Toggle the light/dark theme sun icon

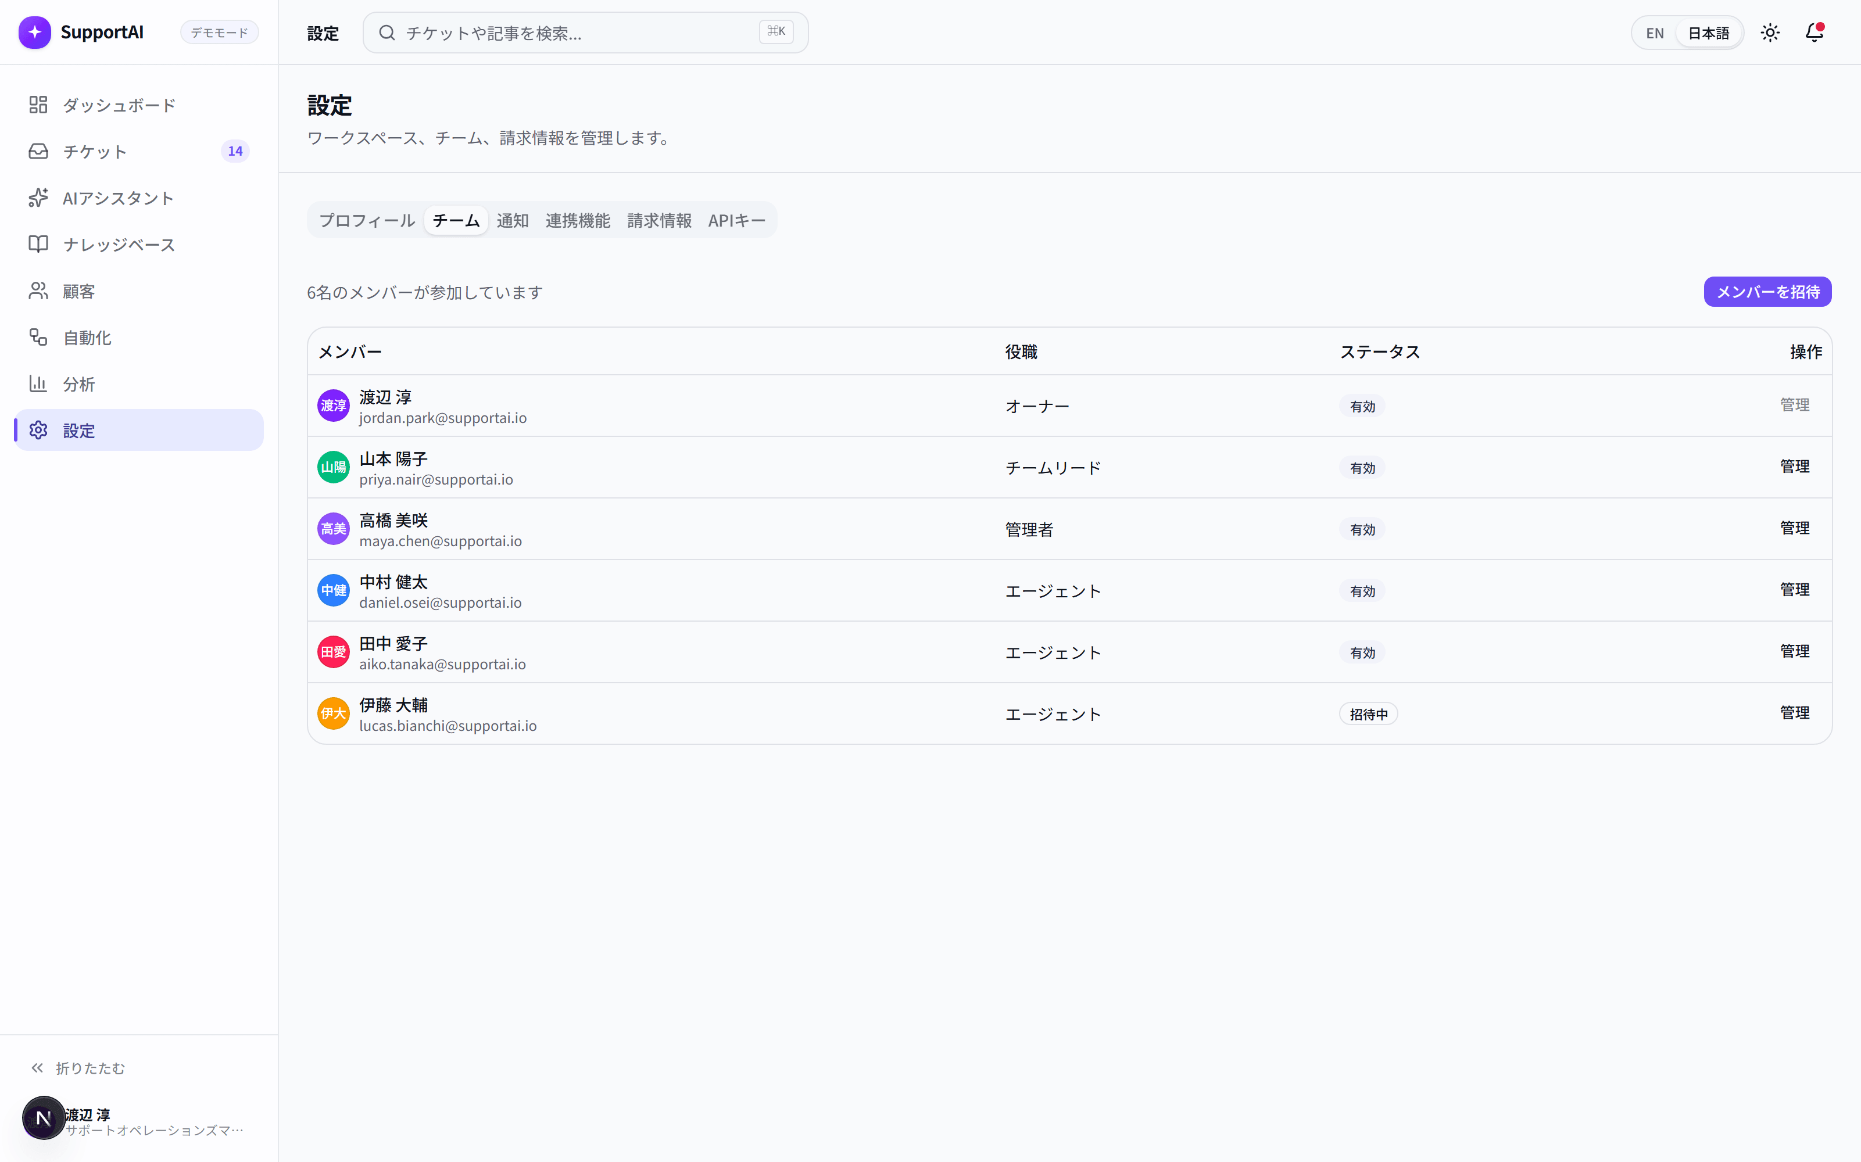[x=1770, y=33]
